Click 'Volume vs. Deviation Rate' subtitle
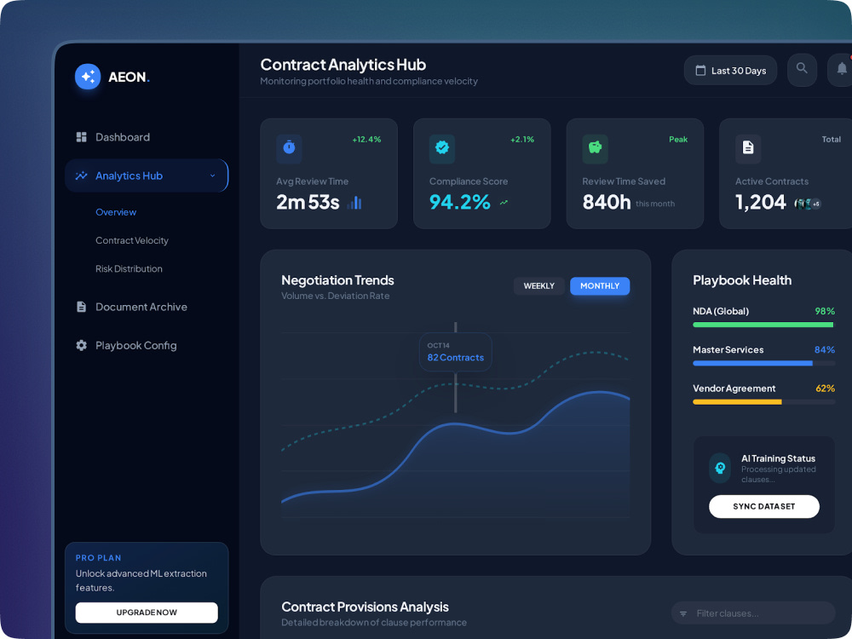This screenshot has width=852, height=639. point(335,296)
